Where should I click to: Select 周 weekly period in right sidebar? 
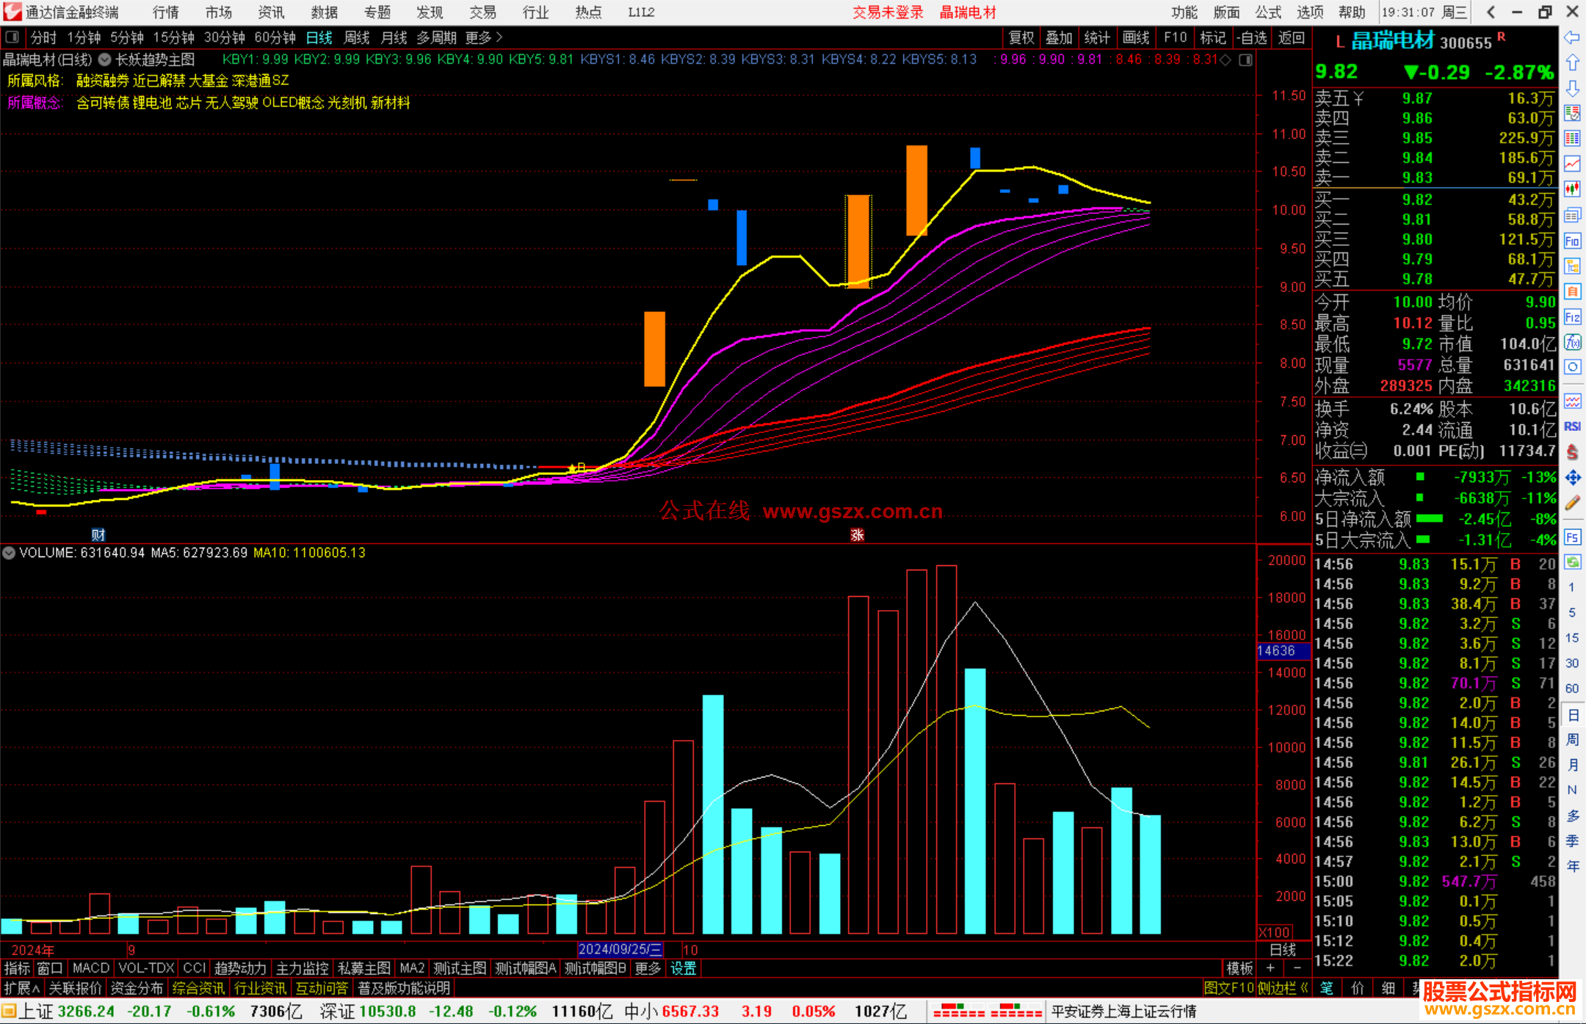(x=1573, y=740)
